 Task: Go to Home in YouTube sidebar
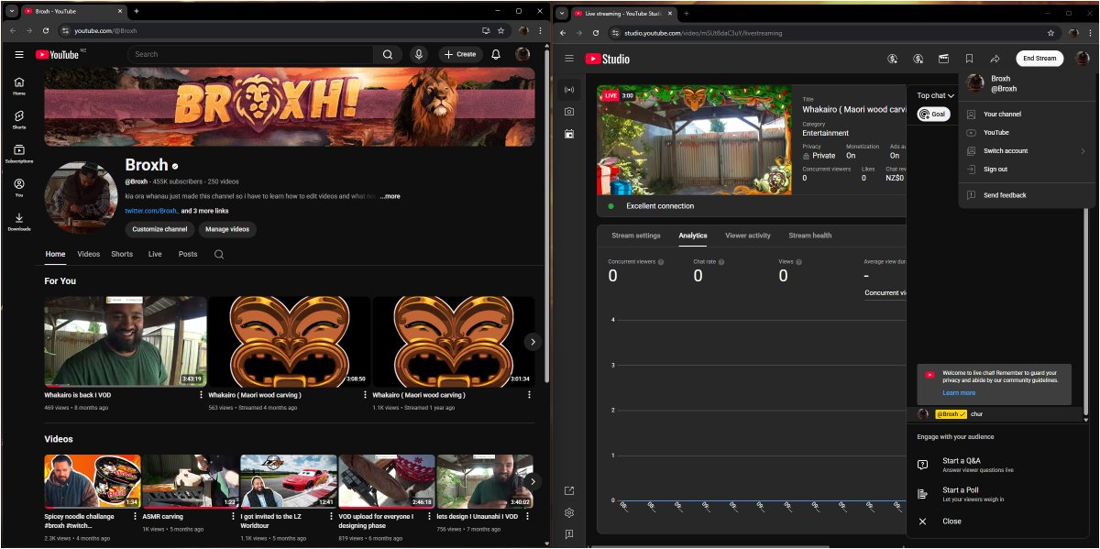(x=19, y=86)
